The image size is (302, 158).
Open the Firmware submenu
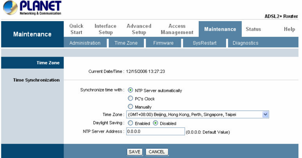pos(163,43)
